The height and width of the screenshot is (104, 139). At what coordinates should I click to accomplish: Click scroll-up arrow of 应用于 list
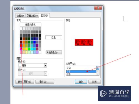pos(98,72)
